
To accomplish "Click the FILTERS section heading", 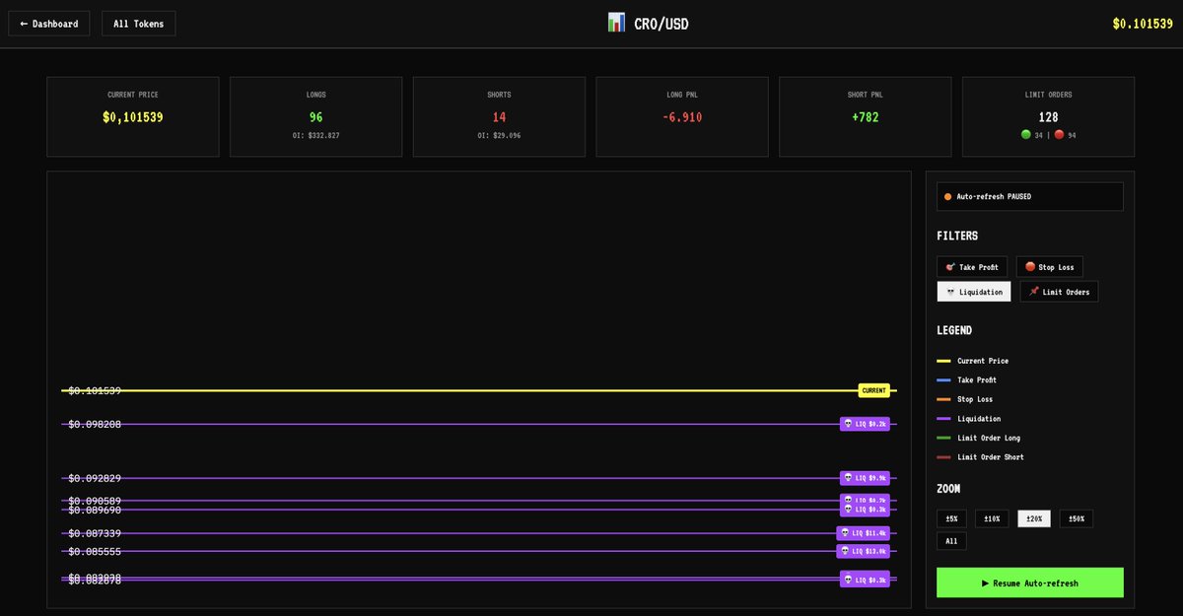I will point(957,237).
